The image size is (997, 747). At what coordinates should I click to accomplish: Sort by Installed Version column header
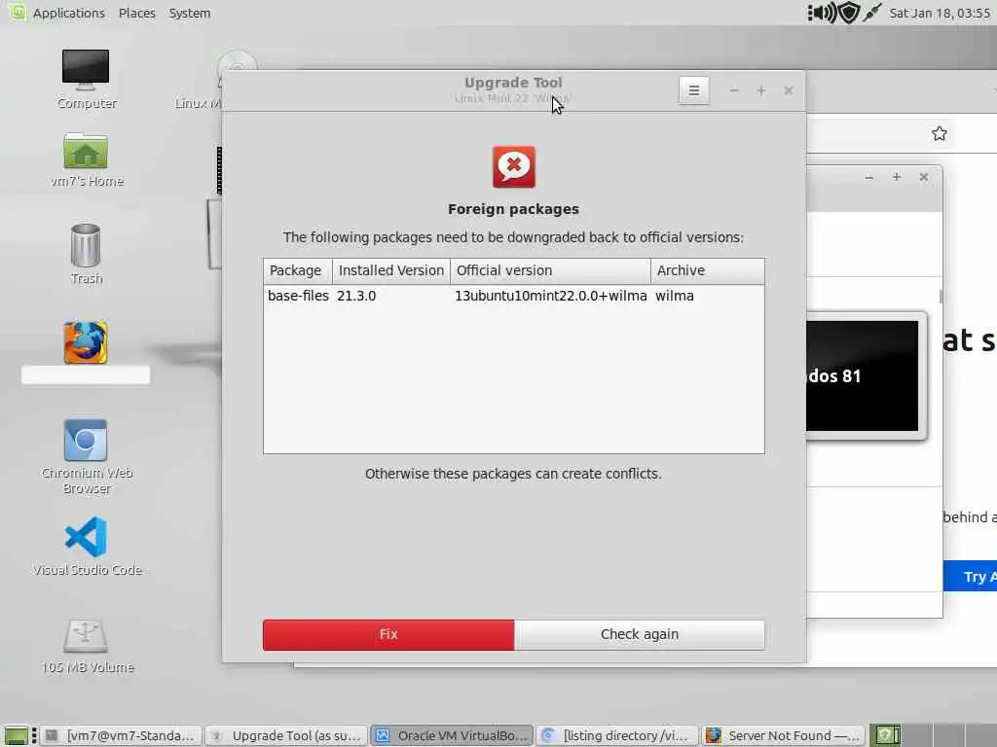[x=391, y=270]
